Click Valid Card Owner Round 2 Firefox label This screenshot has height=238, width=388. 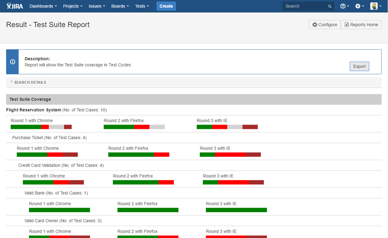[x=138, y=231]
